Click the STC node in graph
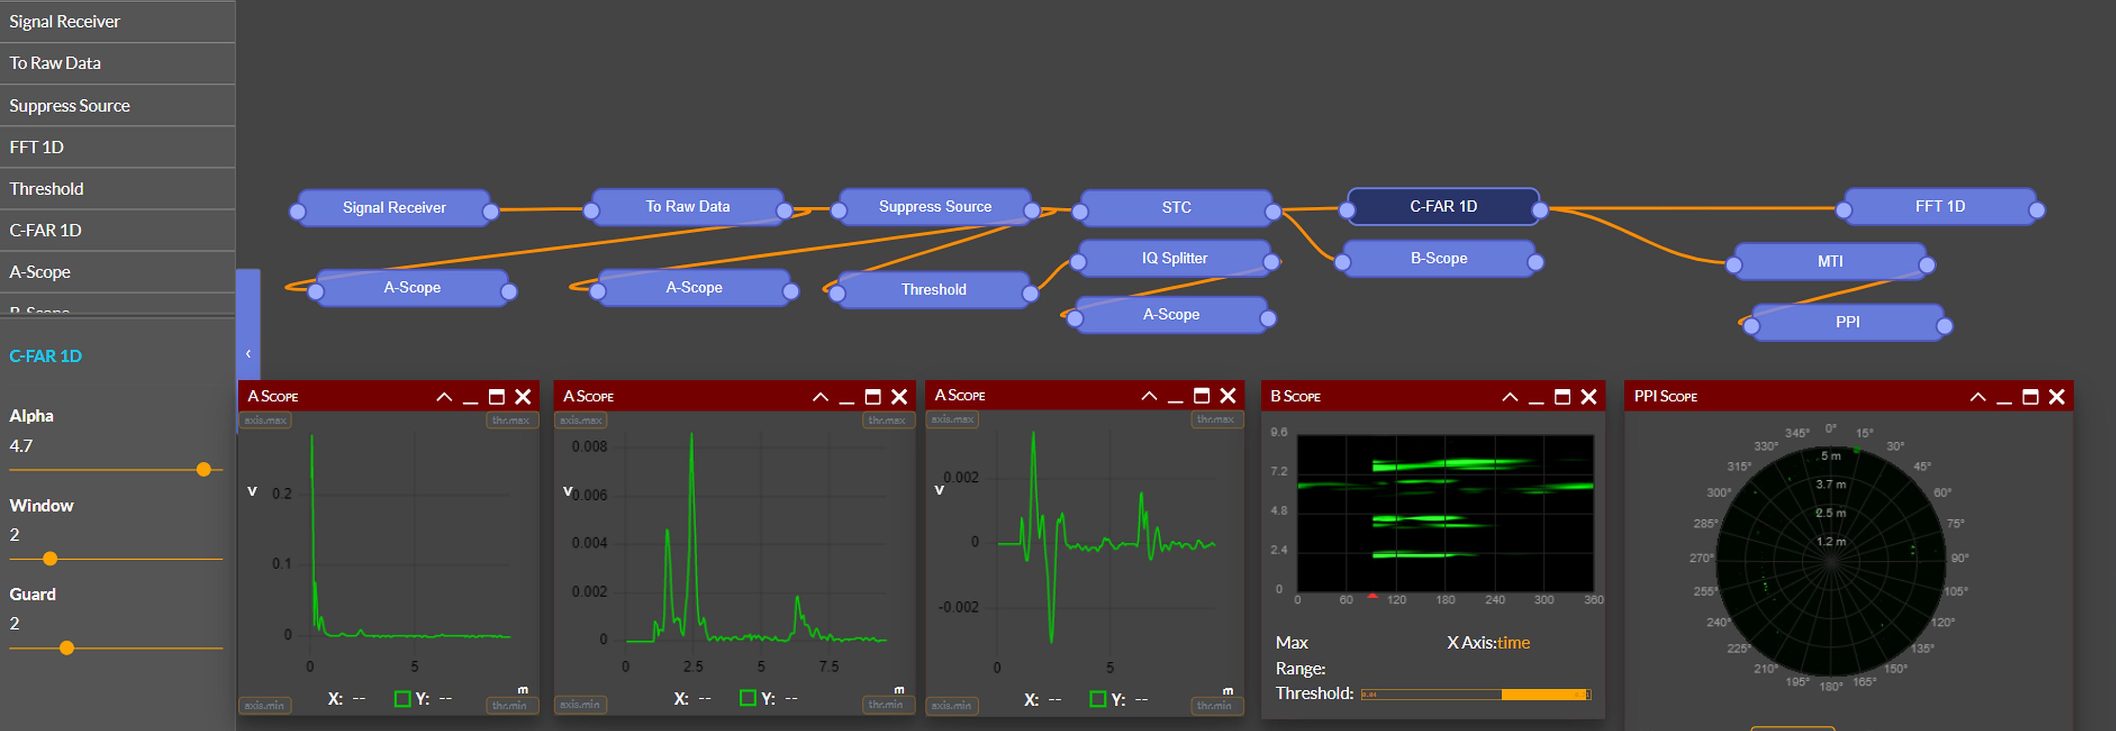The height and width of the screenshot is (731, 2116). [x=1176, y=207]
